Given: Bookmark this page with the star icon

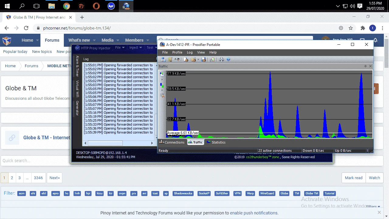Looking at the screenshot, I should click(x=351, y=28).
